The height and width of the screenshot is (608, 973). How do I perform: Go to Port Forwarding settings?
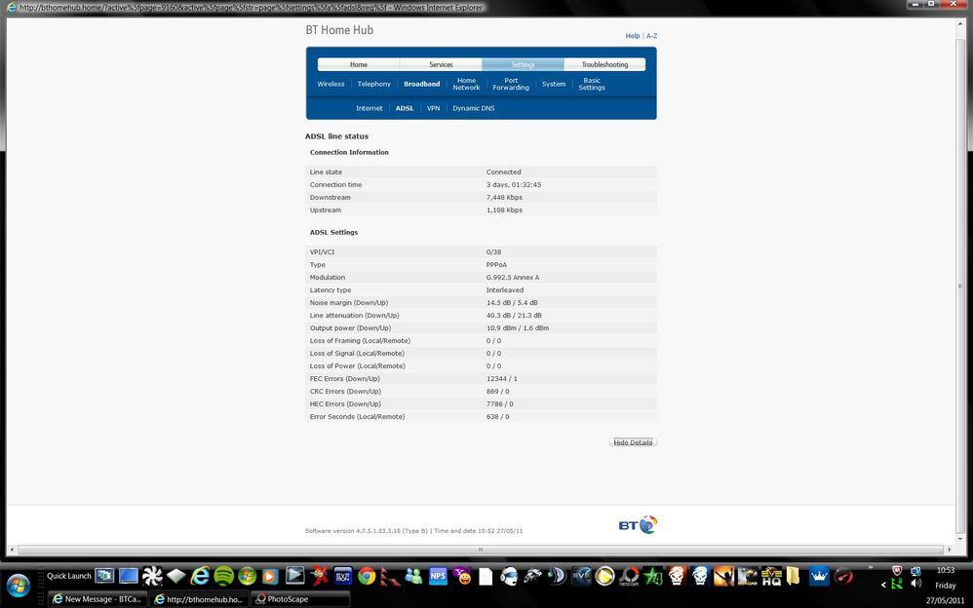511,84
